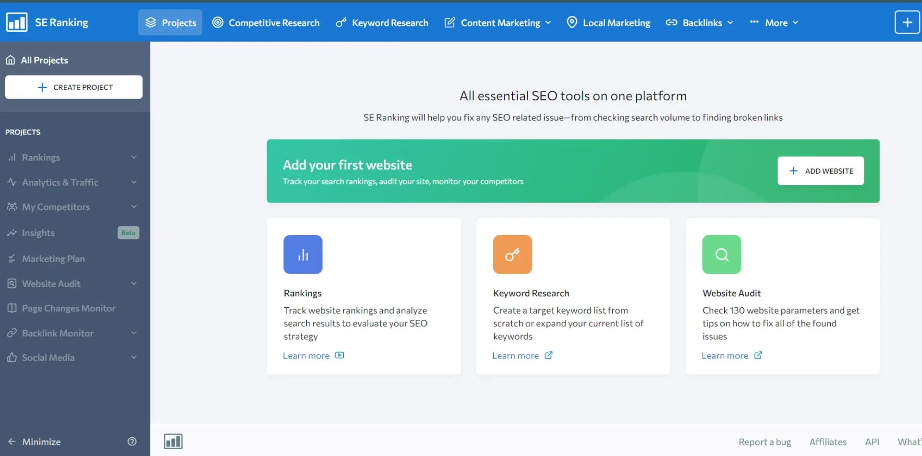Click the plus button in top-right corner
The image size is (922, 456).
click(907, 23)
